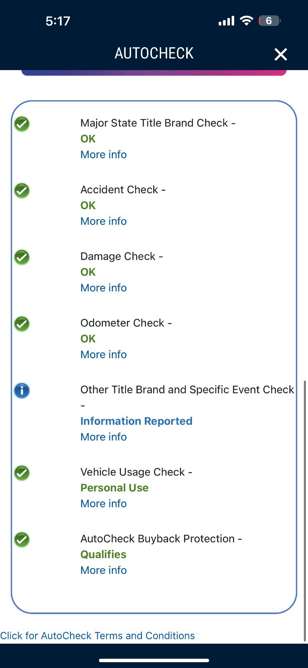Tap the battery indicator in status bar

[x=269, y=21]
